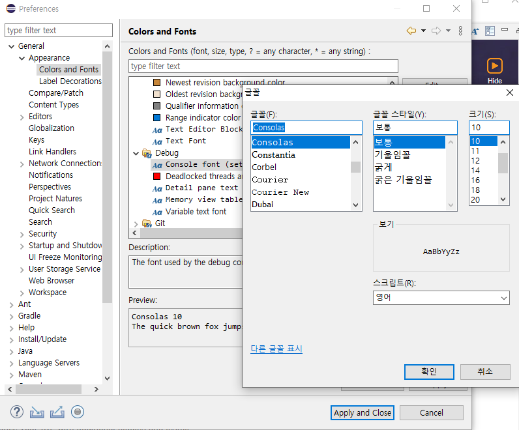Close the 글꼴 font dialog
Screen dimensions: 519x430
[x=510, y=93]
